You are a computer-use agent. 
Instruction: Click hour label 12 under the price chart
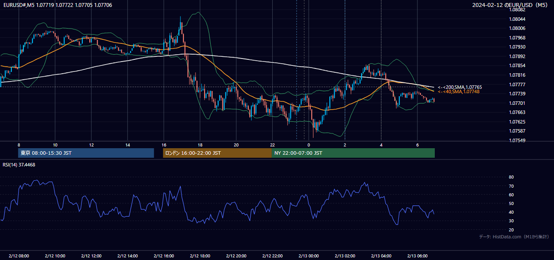point(91,145)
